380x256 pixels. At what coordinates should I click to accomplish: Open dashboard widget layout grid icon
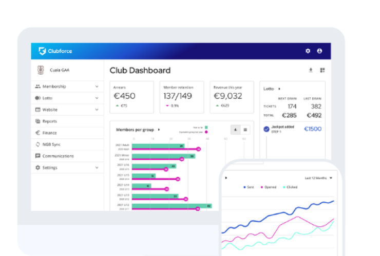click(x=322, y=70)
